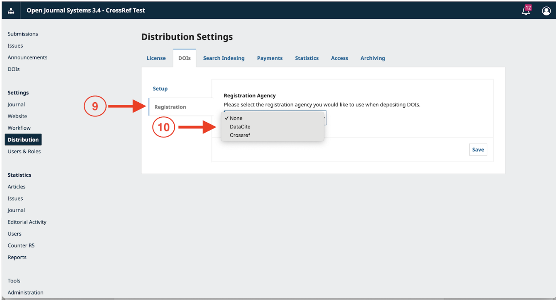Switch to the Payments tab
Screen dimensions: 557x300
tap(270, 58)
